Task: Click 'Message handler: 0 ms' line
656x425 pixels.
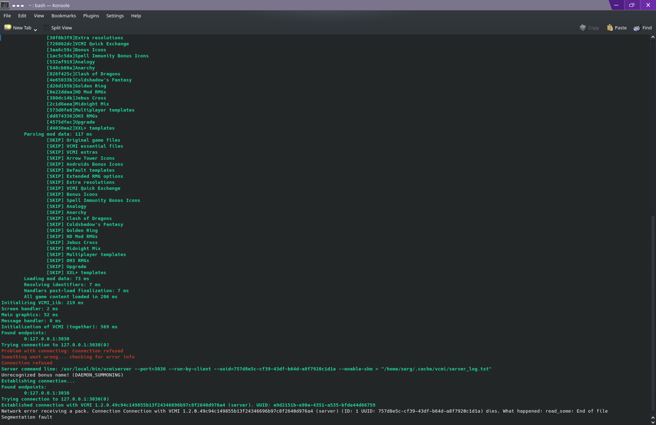Action: (31, 321)
